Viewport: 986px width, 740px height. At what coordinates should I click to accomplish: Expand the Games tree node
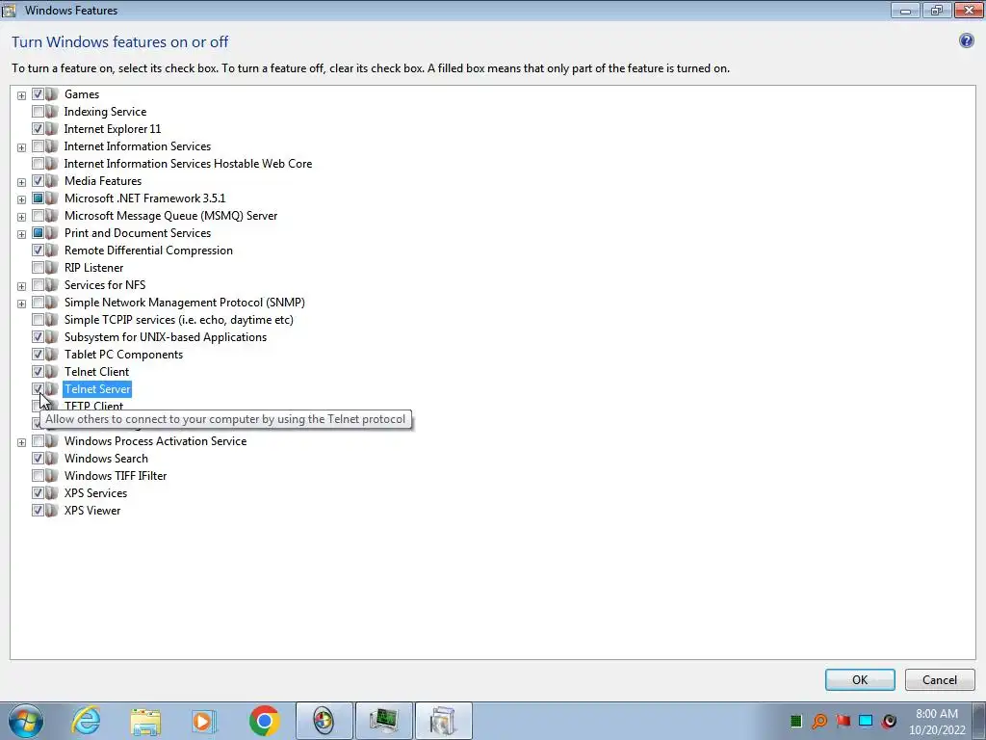pos(21,95)
